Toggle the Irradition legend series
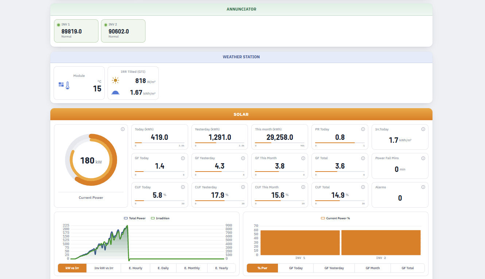485x279 pixels. 160,218
